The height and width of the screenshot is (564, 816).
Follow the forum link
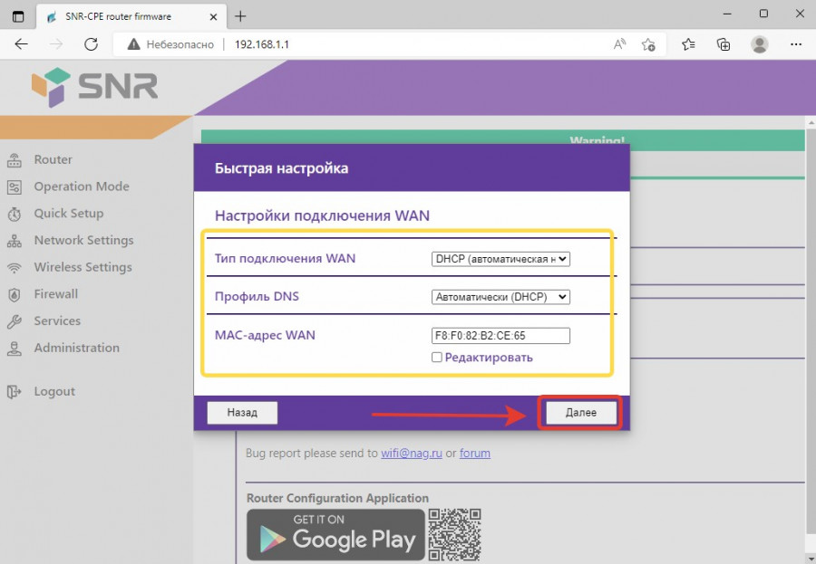475,453
